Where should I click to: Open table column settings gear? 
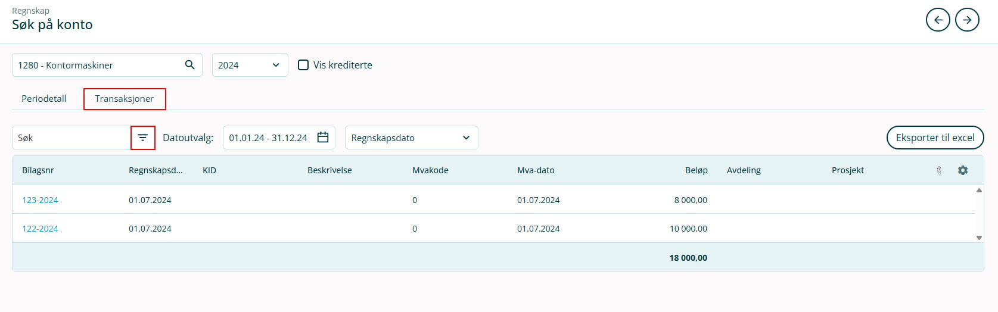pyautogui.click(x=963, y=170)
